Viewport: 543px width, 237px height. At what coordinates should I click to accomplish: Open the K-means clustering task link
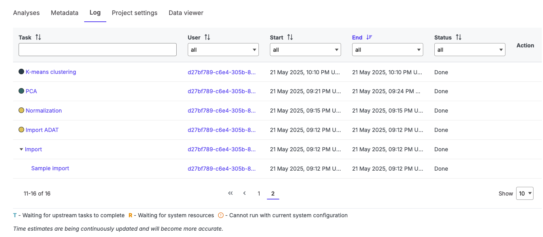coord(51,72)
